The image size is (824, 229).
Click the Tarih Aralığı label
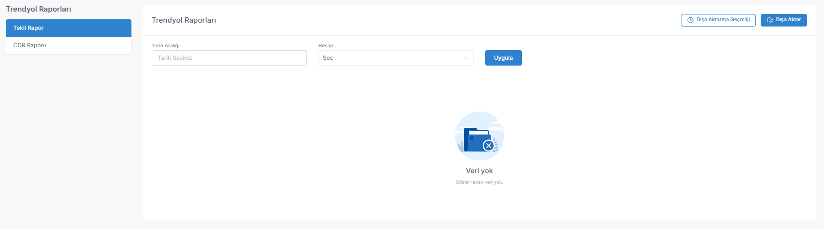click(x=166, y=46)
